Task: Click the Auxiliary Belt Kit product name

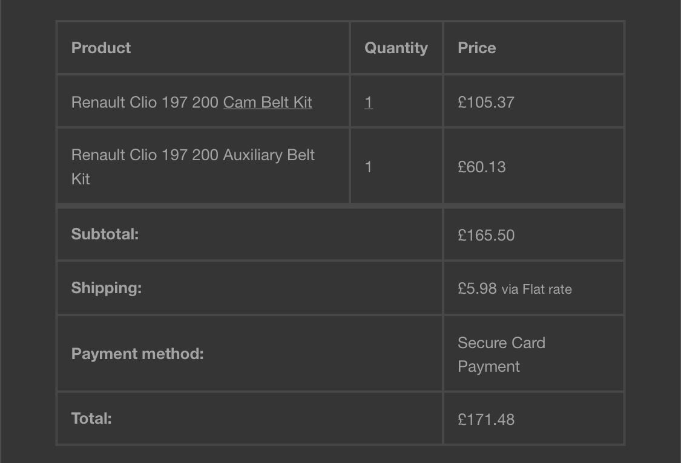Action: point(193,167)
